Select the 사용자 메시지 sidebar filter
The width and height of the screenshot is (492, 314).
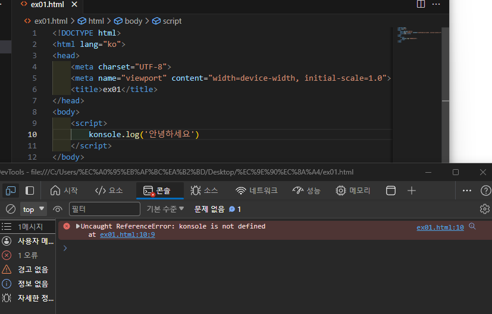27,241
